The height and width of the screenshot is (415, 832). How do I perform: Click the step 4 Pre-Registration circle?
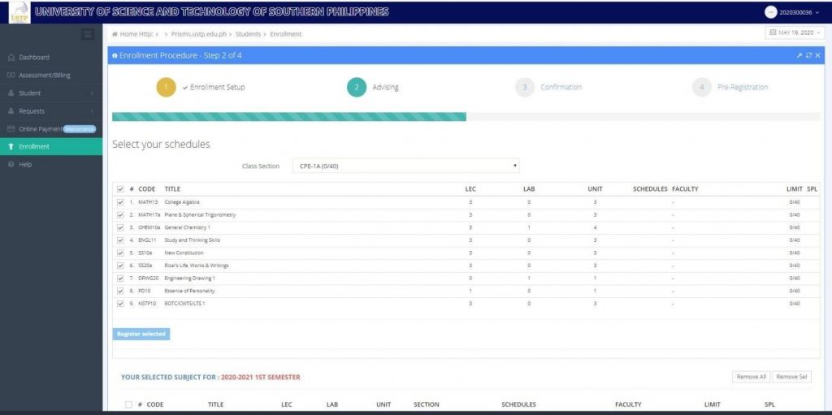pyautogui.click(x=702, y=87)
